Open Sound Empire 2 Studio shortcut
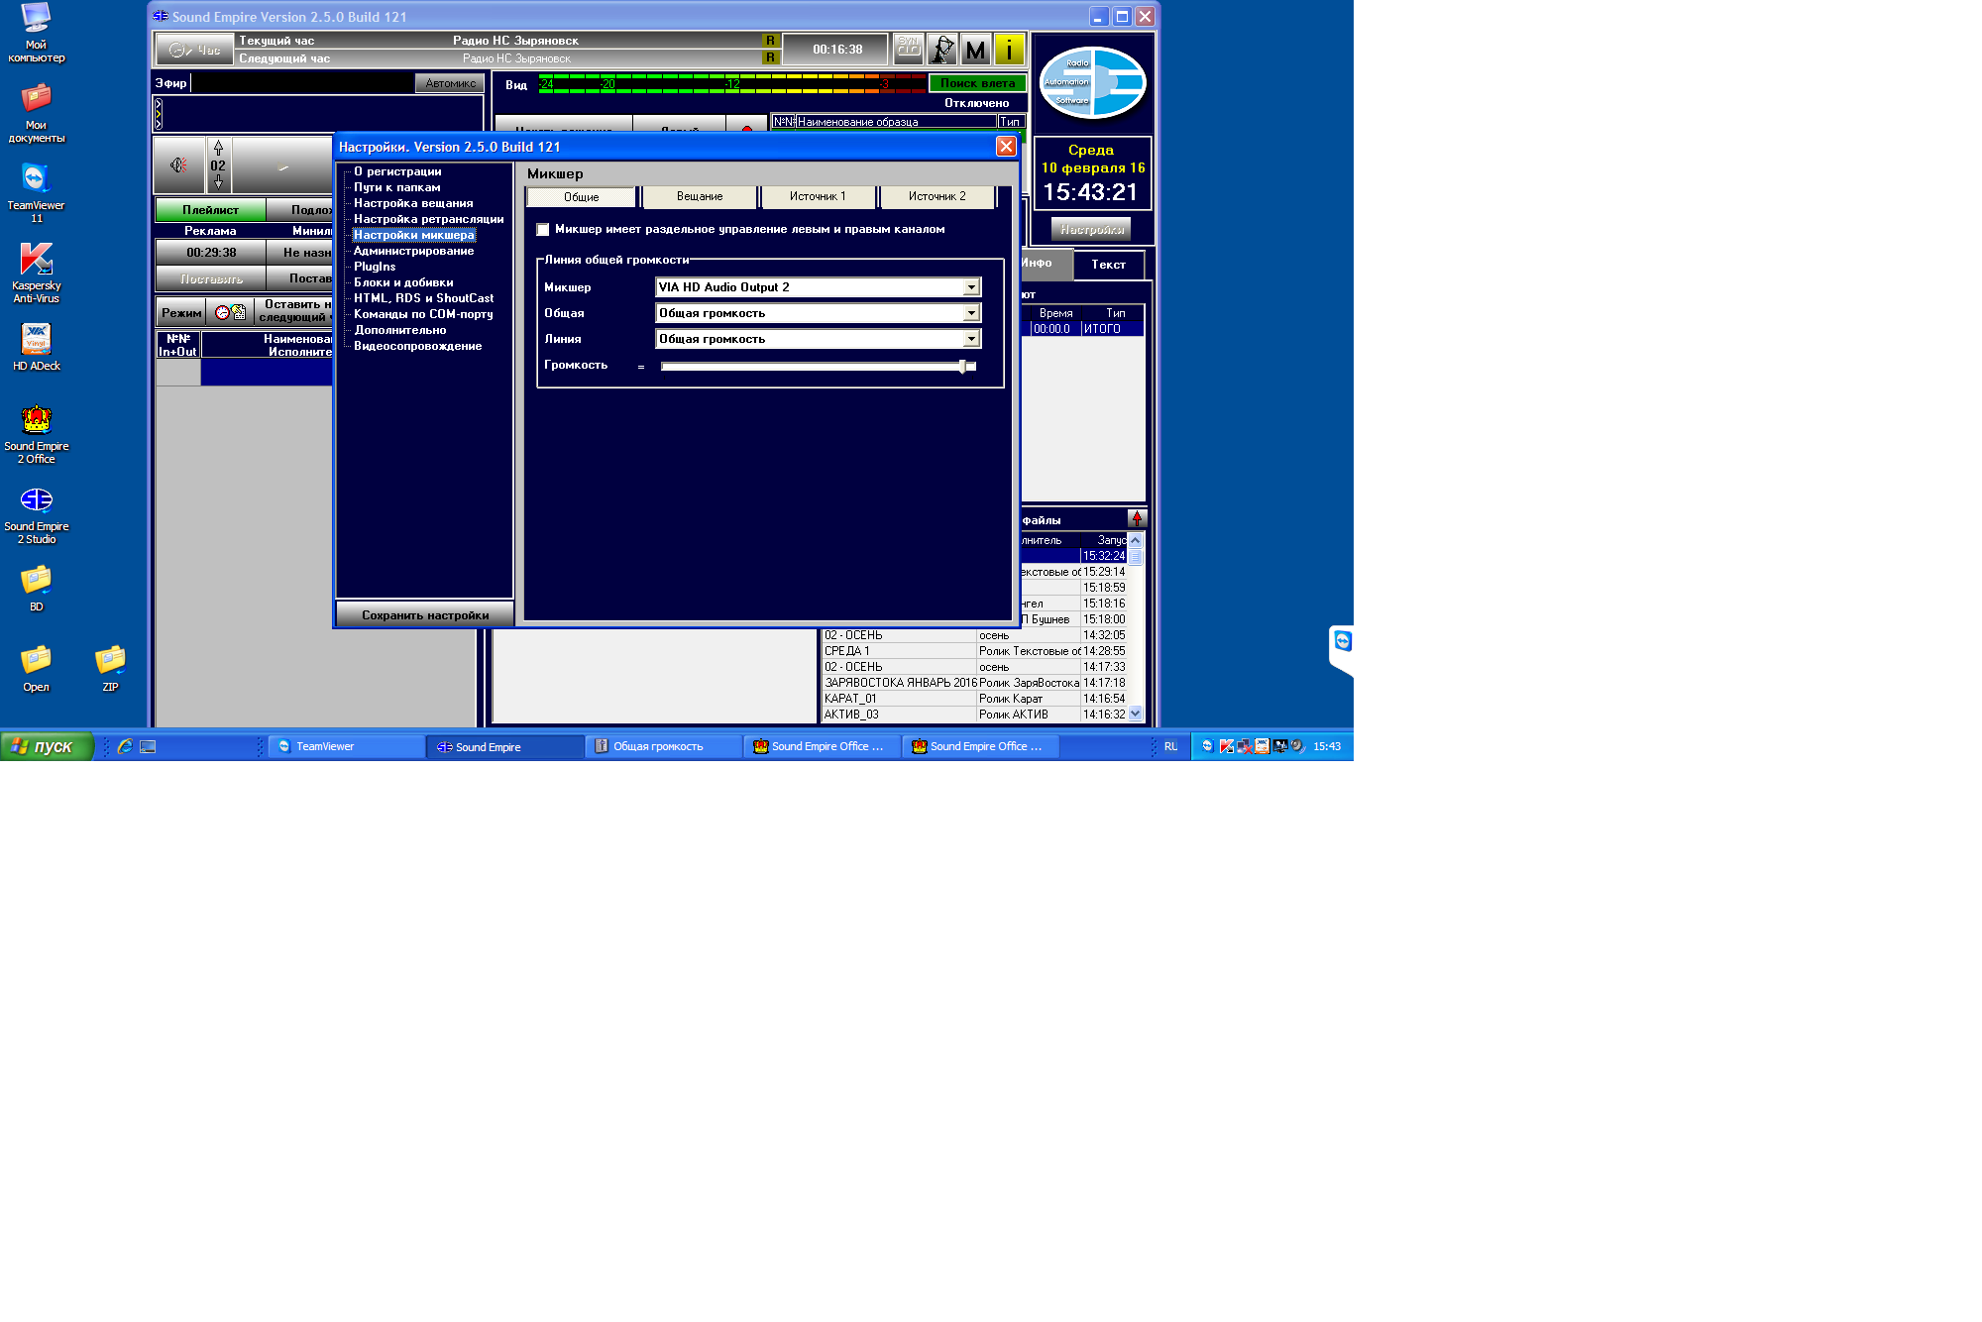 36,514
